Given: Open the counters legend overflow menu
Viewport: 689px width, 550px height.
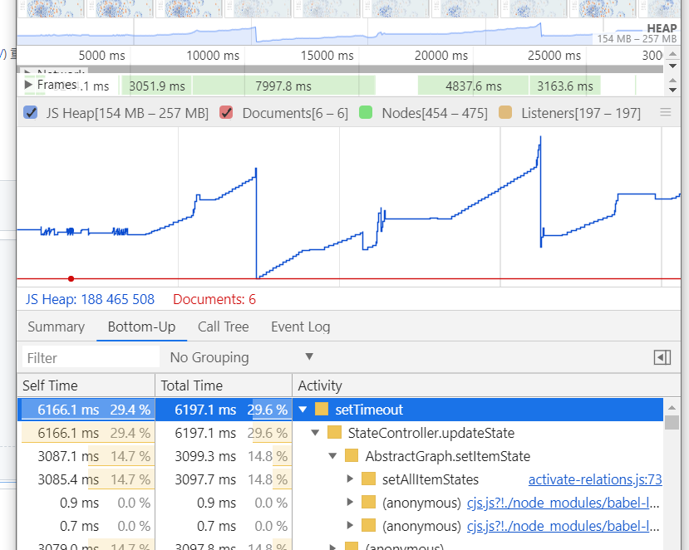Looking at the screenshot, I should 665,112.
